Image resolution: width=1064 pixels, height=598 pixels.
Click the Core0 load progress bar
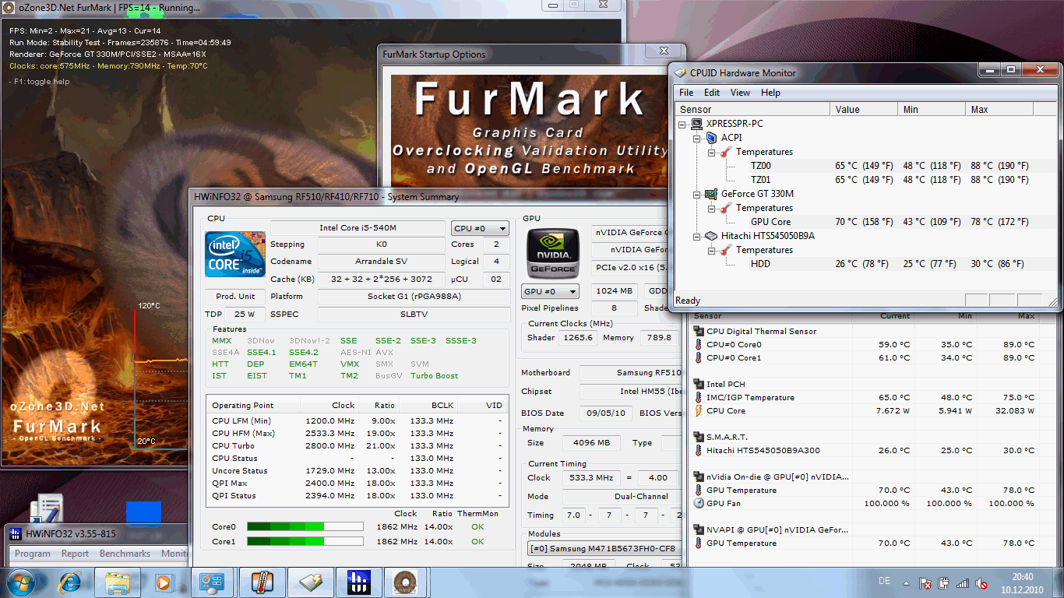[305, 527]
